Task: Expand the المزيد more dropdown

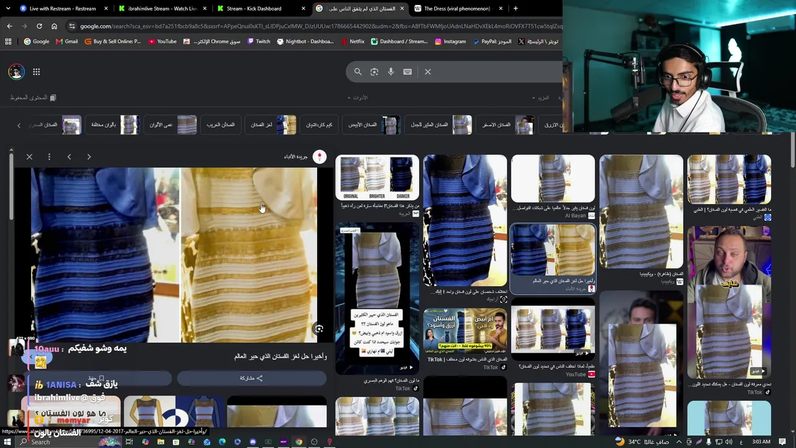Action: click(540, 98)
